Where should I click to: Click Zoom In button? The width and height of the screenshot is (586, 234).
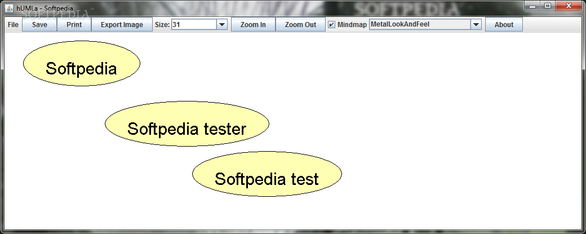click(253, 25)
